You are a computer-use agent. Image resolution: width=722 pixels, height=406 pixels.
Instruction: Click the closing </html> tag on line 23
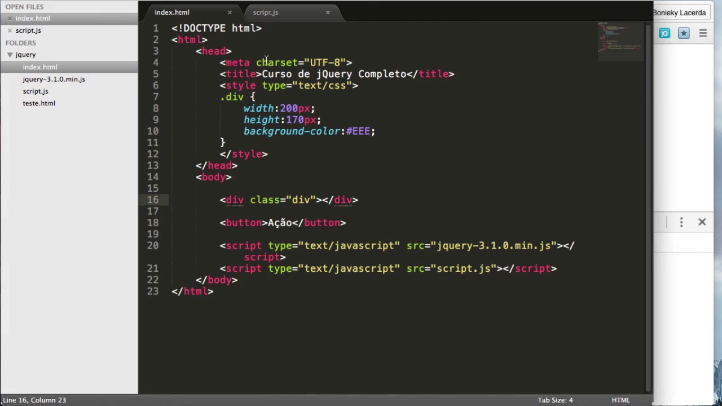click(192, 291)
